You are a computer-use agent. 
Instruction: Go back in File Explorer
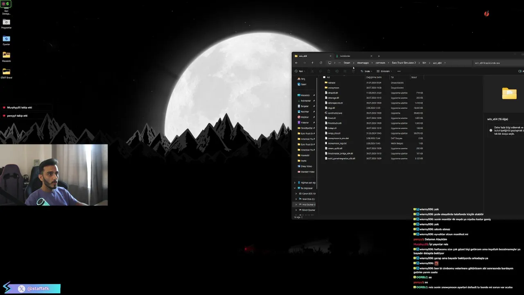point(296,63)
